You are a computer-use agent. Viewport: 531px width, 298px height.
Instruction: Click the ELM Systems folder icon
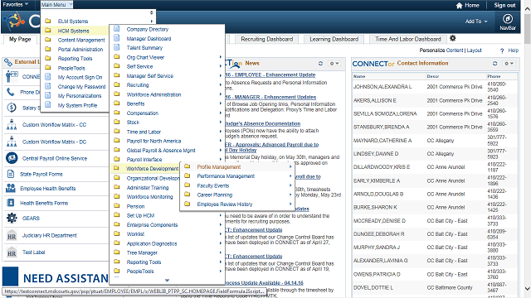(x=48, y=21)
